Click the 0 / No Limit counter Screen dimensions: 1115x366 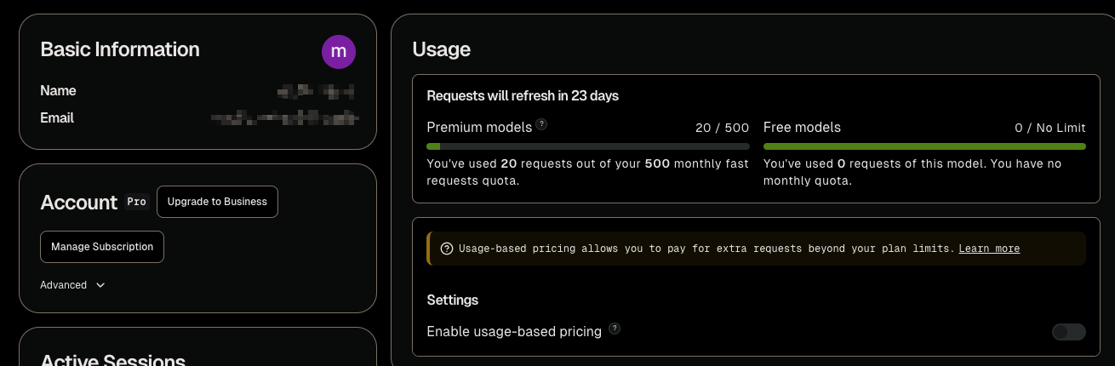(1050, 128)
